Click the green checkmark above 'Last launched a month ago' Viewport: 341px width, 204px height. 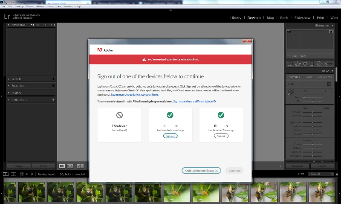pyautogui.click(x=170, y=115)
